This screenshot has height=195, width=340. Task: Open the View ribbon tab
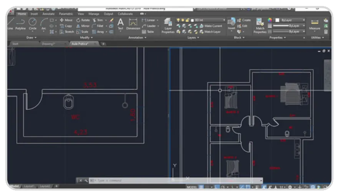(81, 14)
